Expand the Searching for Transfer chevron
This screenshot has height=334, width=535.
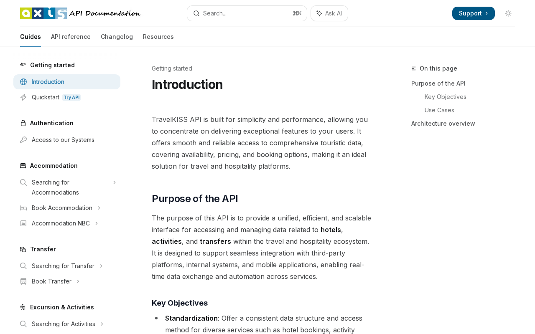(x=101, y=266)
